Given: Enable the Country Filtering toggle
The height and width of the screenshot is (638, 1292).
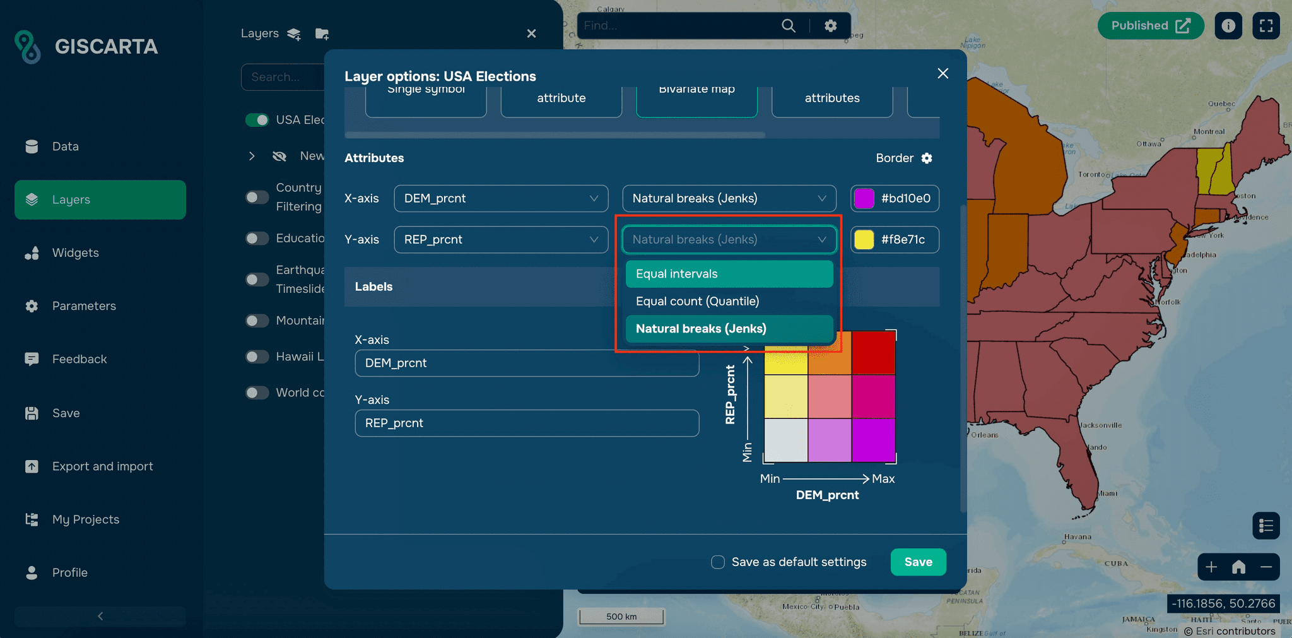Looking at the screenshot, I should click(257, 197).
